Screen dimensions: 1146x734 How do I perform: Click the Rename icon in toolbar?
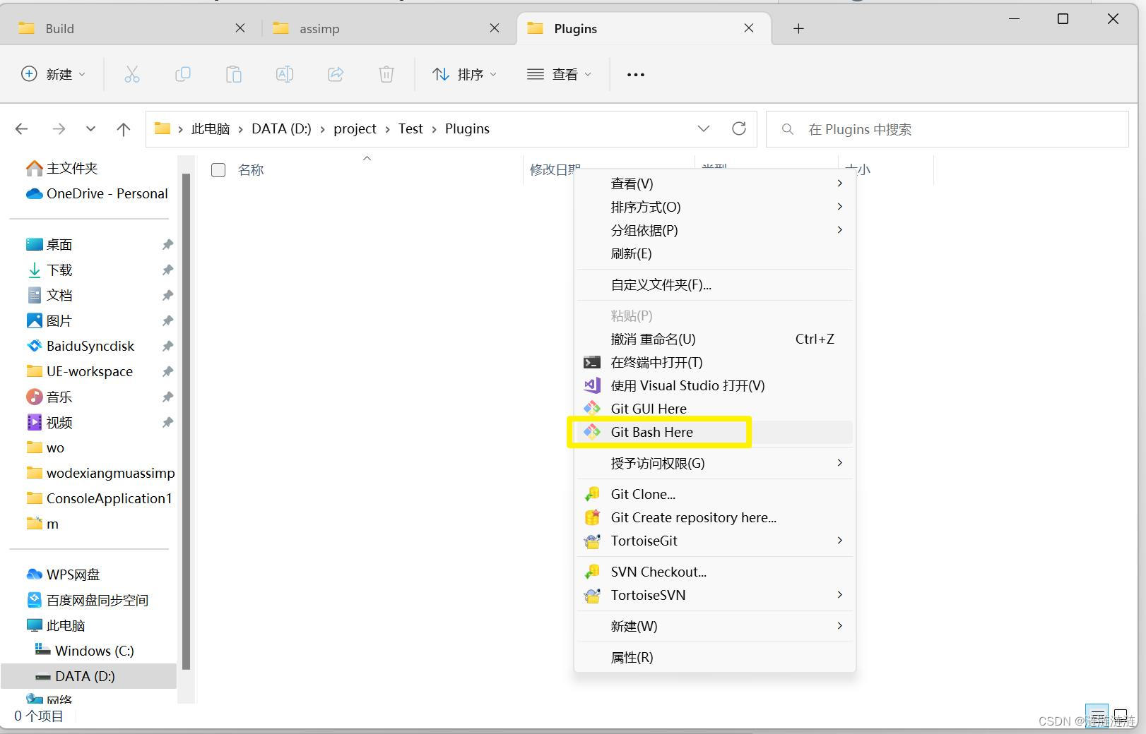[285, 74]
